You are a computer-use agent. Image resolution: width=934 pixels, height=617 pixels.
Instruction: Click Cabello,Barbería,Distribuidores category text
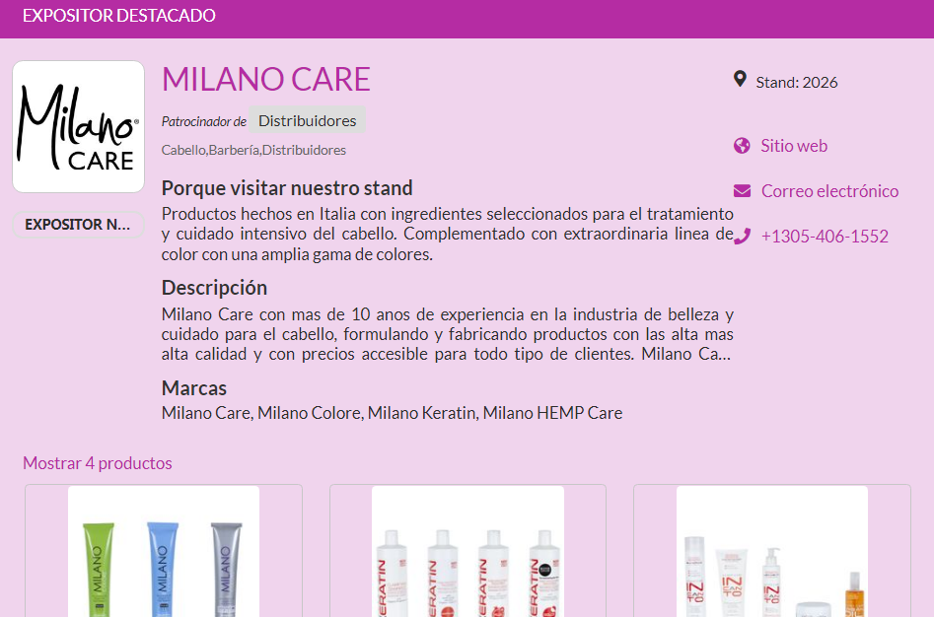[x=253, y=150]
